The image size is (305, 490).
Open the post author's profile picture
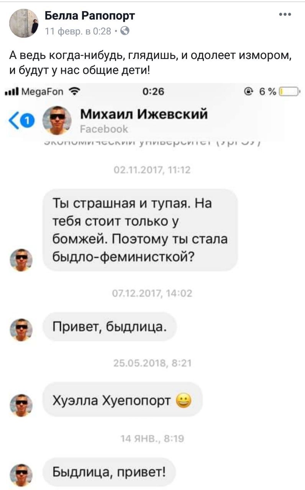point(24,23)
